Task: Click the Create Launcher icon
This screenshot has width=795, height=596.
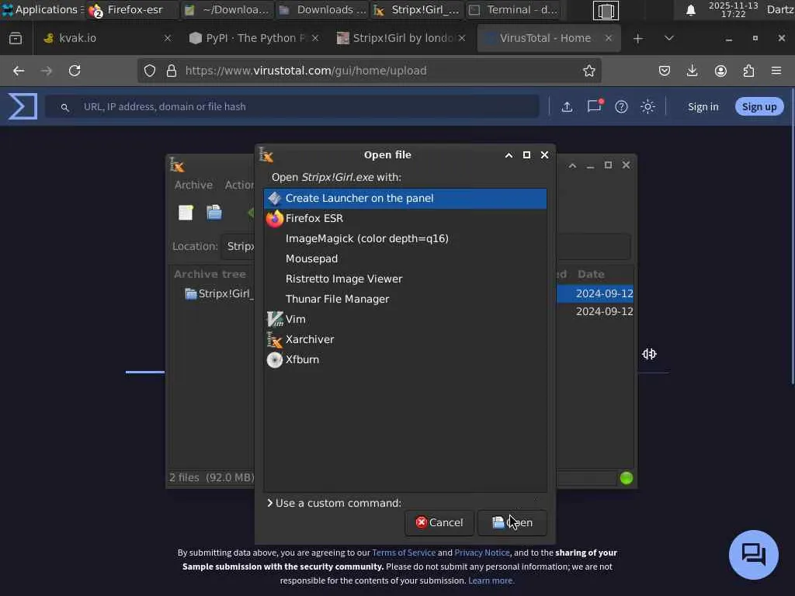Action: click(274, 198)
